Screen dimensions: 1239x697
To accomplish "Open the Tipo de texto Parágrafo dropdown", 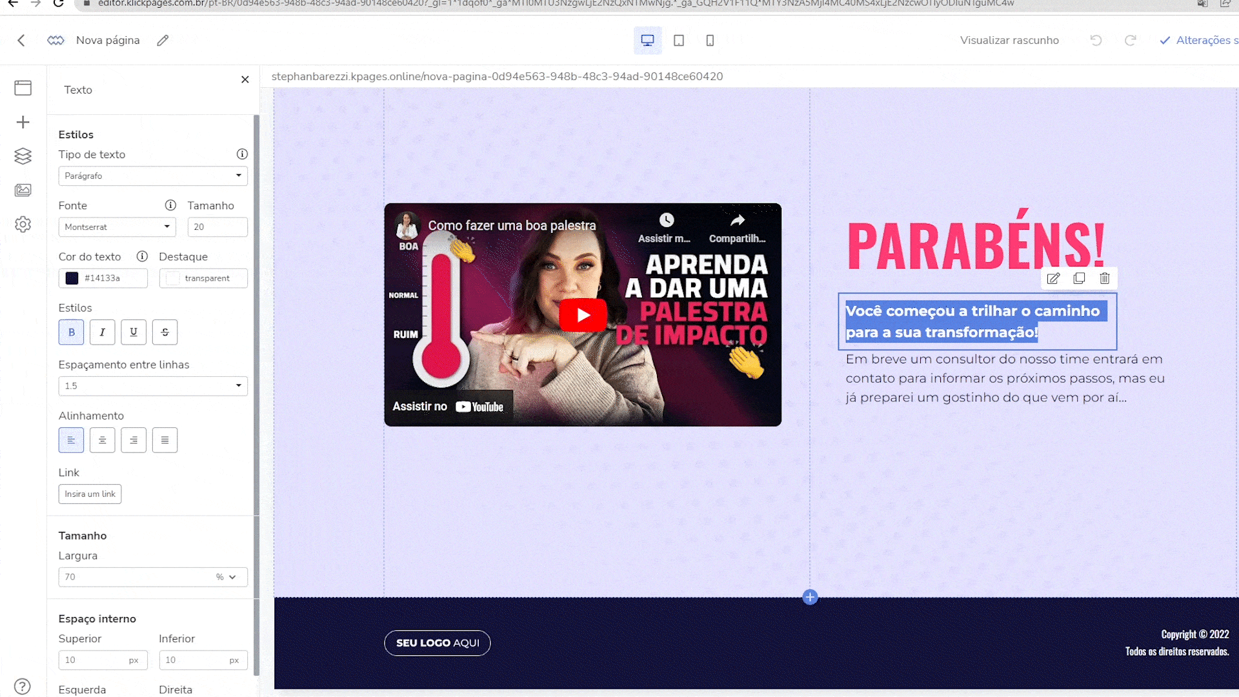I will 153,176.
